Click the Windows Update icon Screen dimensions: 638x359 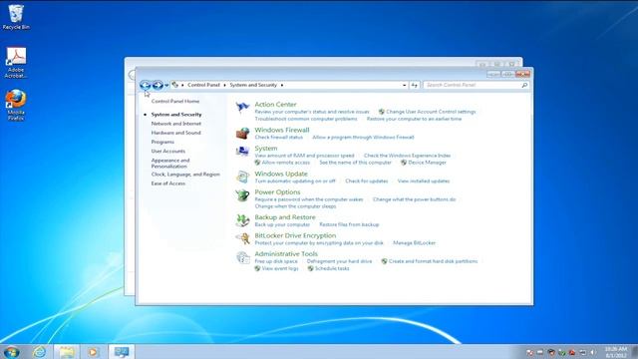click(x=242, y=177)
